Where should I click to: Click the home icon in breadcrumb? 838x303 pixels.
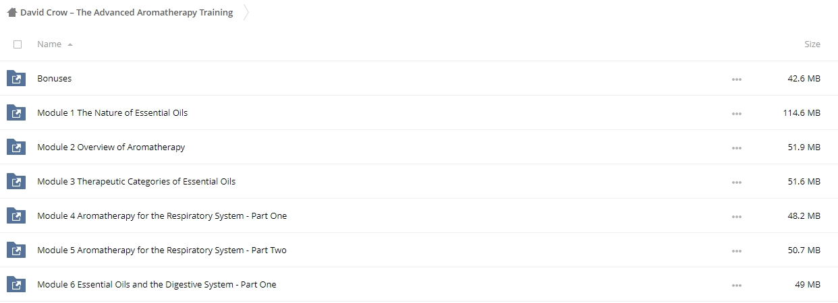[12, 13]
